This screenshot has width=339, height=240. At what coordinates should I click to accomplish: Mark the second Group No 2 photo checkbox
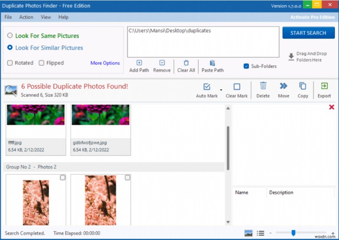click(128, 178)
